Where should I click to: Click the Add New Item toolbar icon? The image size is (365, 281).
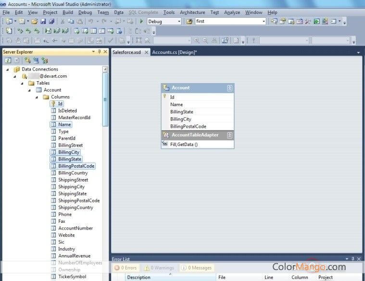click(x=22, y=22)
